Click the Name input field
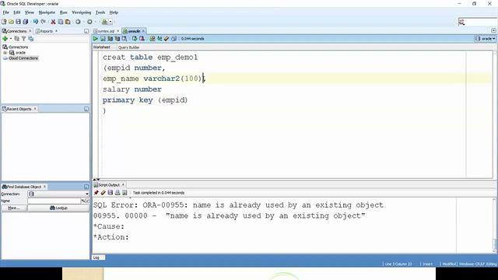Screen dimensions: 498x280 pos(54,201)
